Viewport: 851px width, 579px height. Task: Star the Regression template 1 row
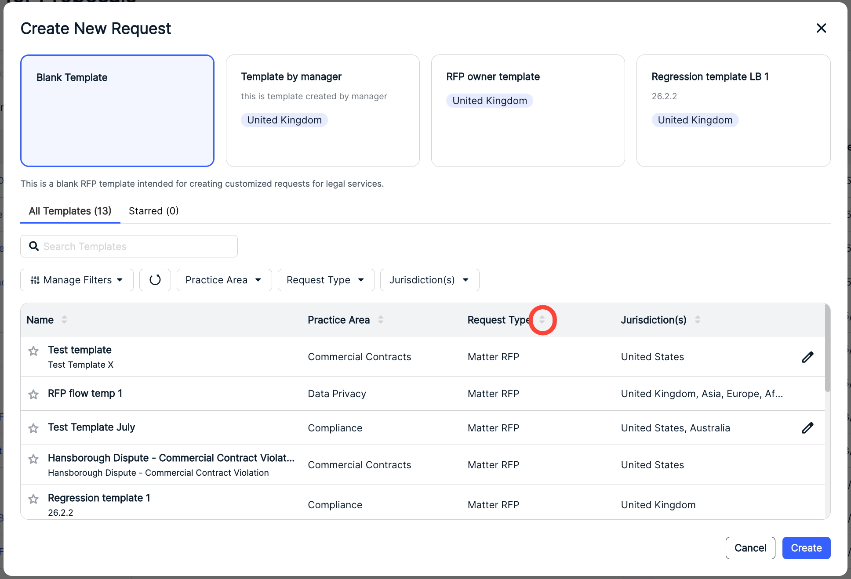tap(33, 499)
